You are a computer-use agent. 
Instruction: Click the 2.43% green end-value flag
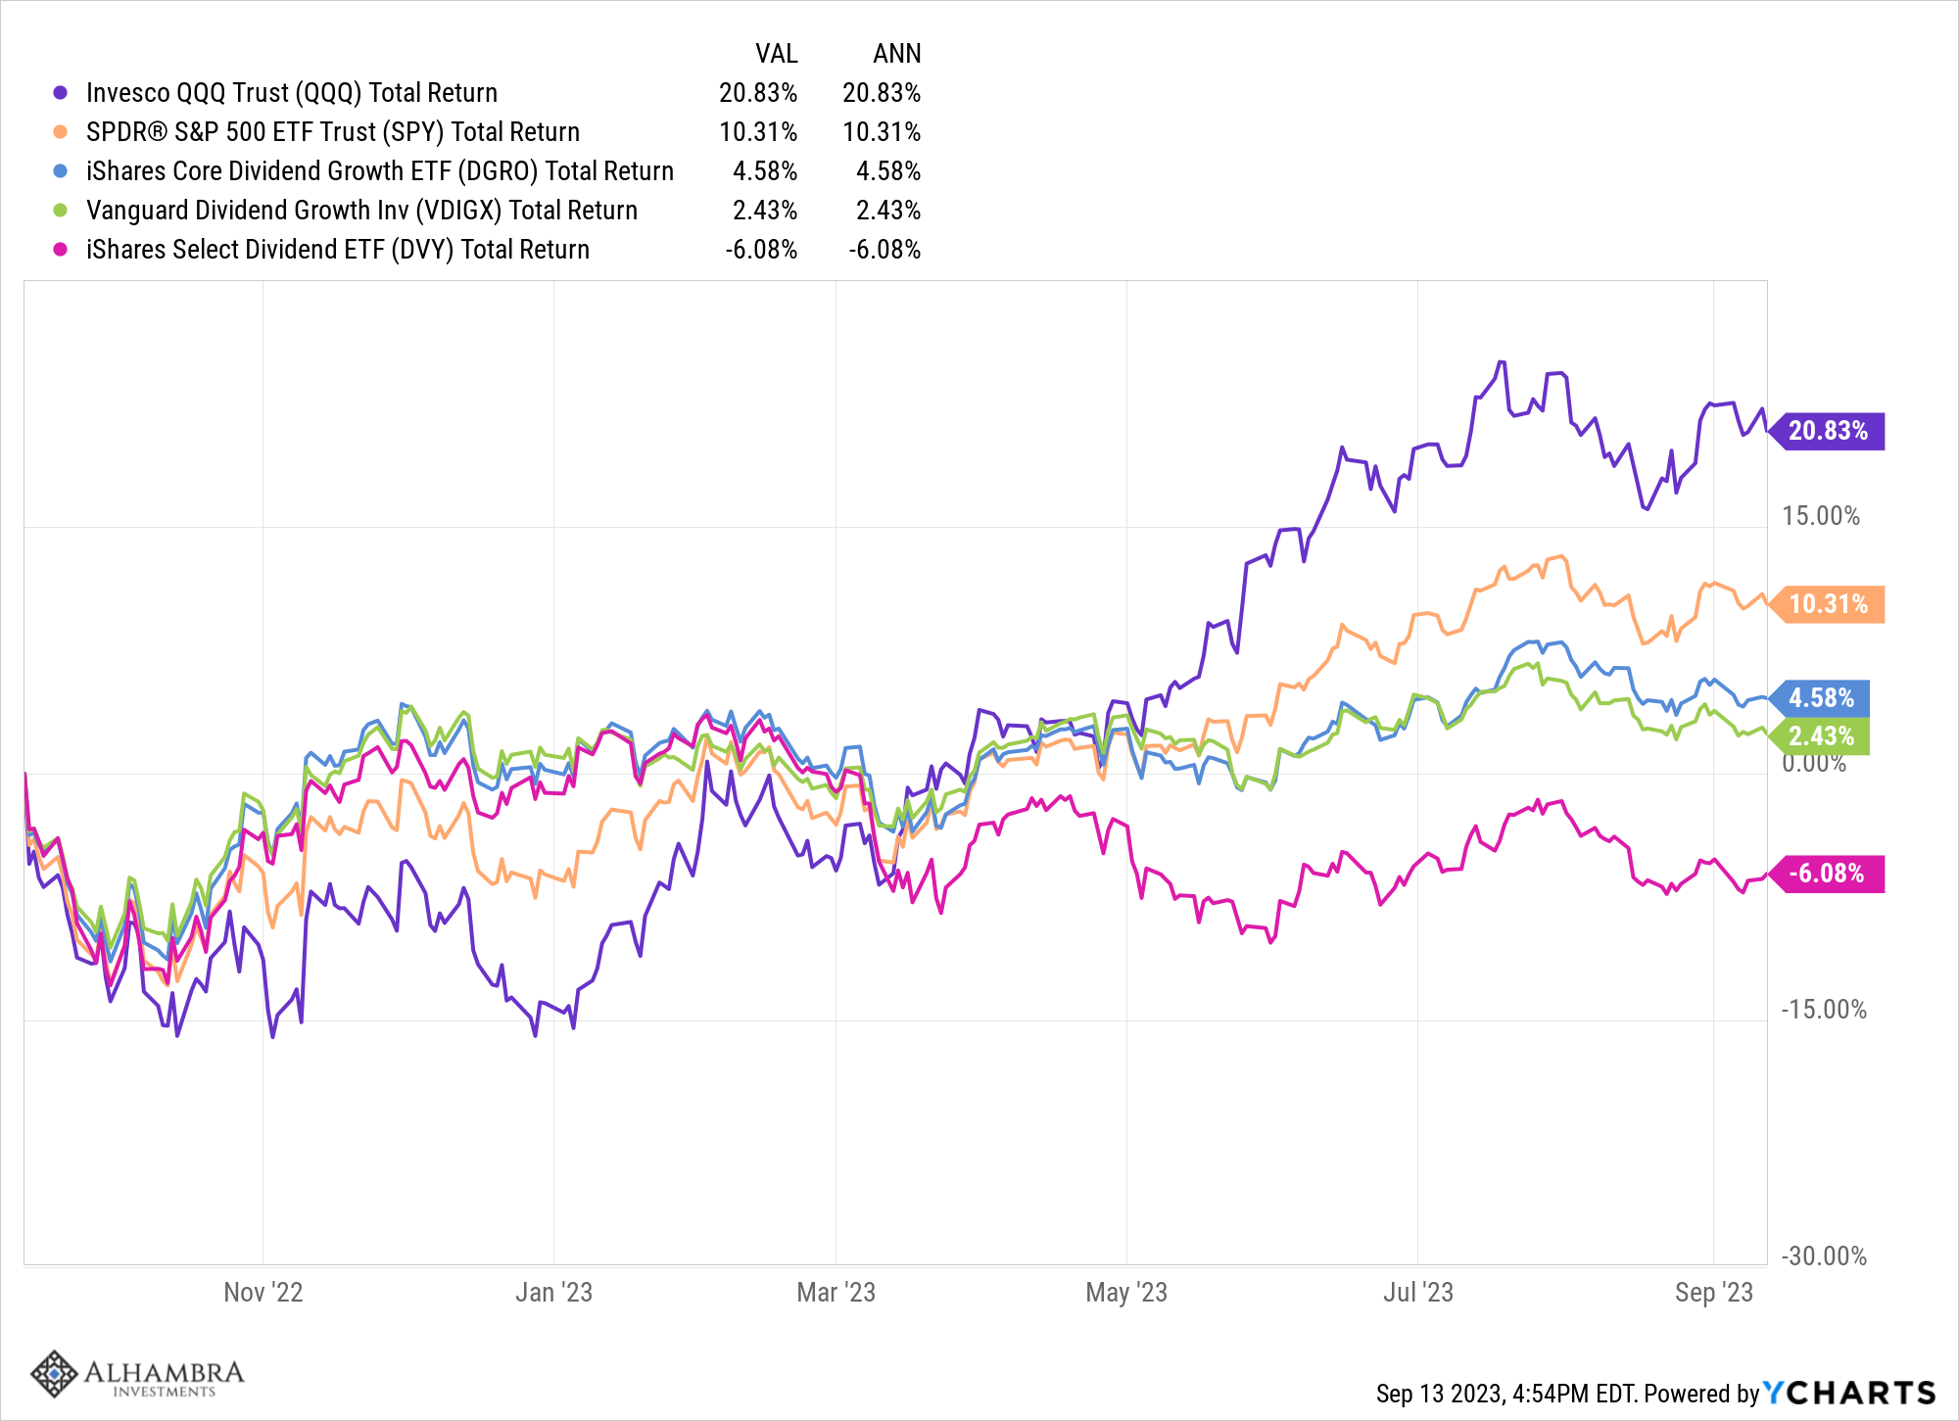pos(1819,736)
